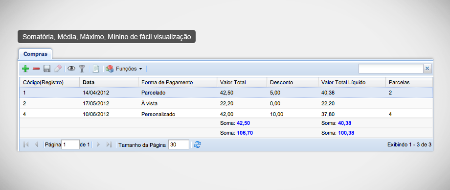The height and width of the screenshot is (190, 450).
Task: Click the floppy disk save icon
Action: tap(47, 69)
